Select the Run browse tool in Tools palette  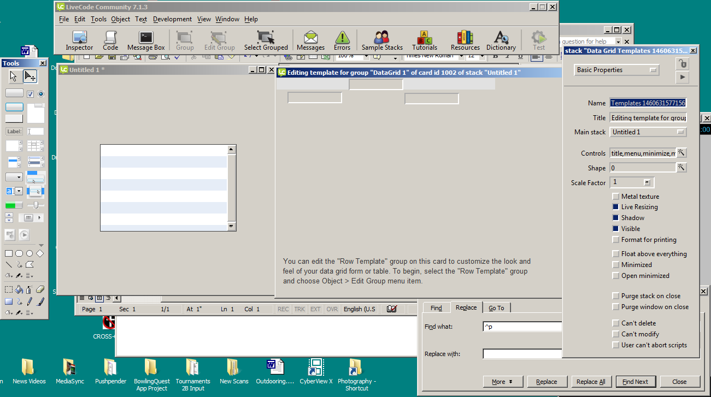point(14,76)
